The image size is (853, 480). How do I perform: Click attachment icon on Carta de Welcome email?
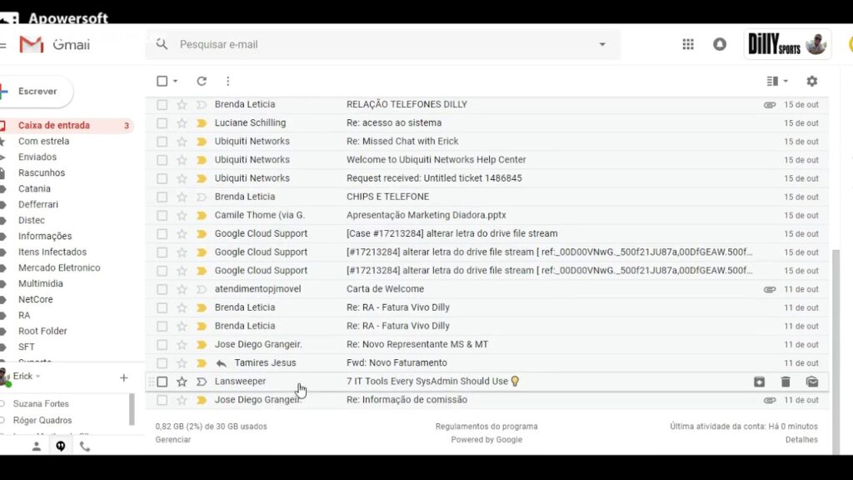point(769,289)
